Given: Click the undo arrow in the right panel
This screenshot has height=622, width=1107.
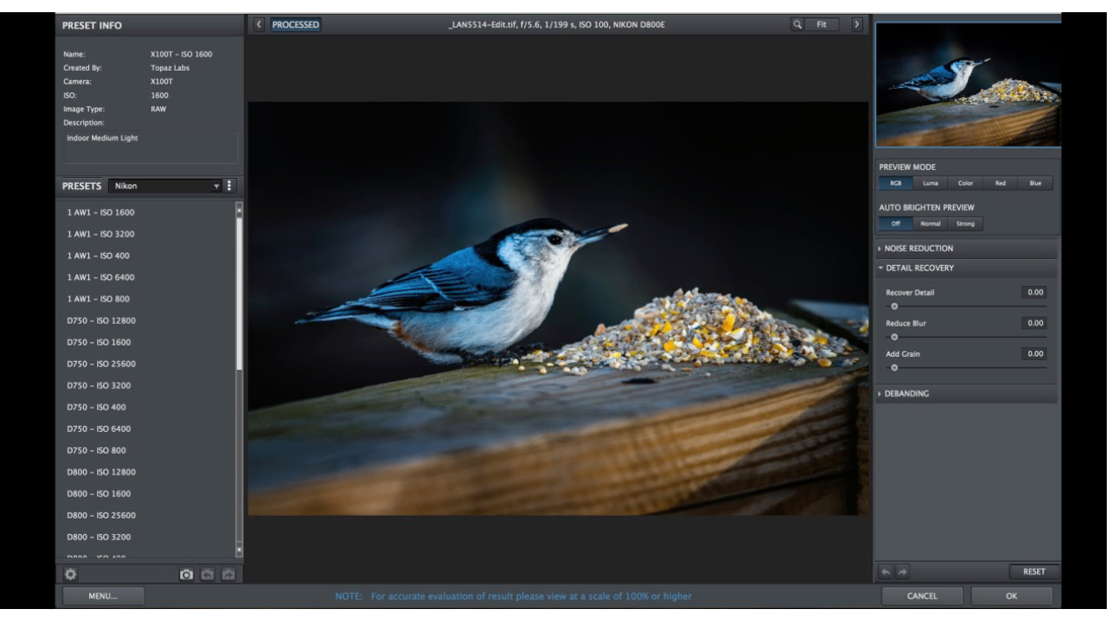Looking at the screenshot, I should (884, 571).
